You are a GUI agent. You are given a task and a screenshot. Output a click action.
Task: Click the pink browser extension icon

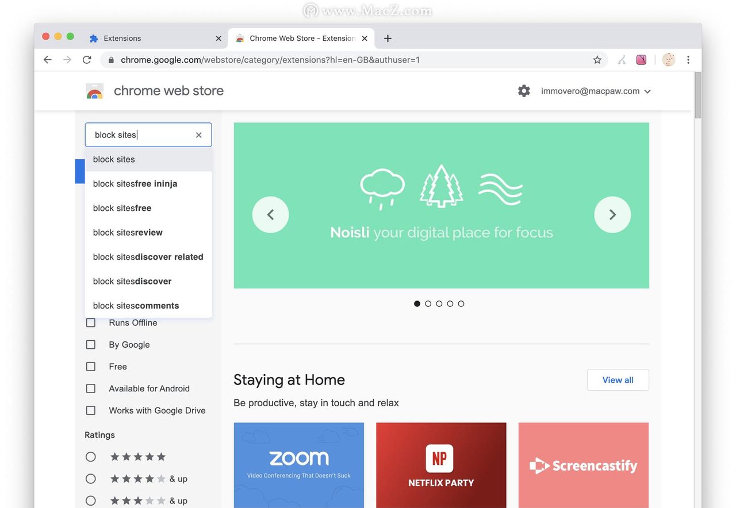point(641,59)
